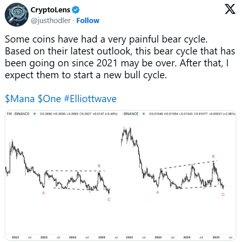Click the tweet body text
This screenshot has height=242, width=243.
click(x=120, y=57)
